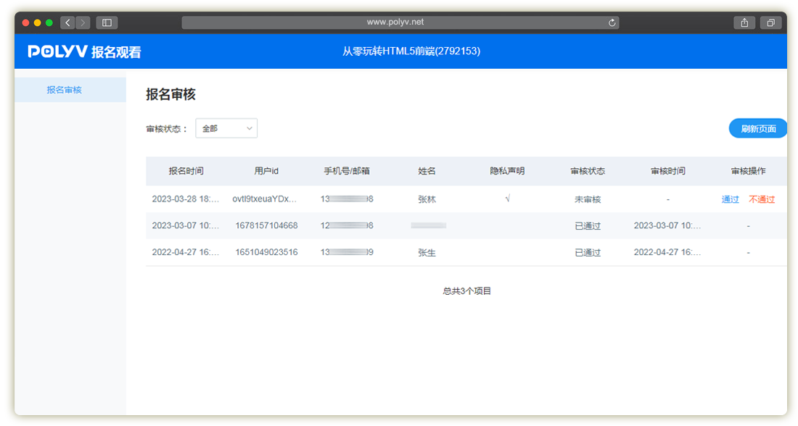The width and height of the screenshot is (798, 426).
Task: Click user id 1678157104668 cell
Action: (x=266, y=225)
